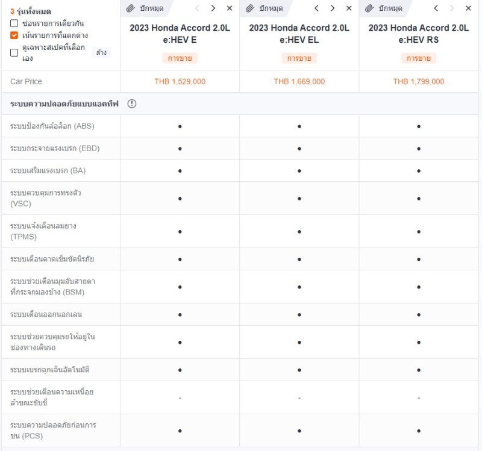
Task: Open the 2023 Honda Accord 2.0L e:HEV EL title
Action: pyautogui.click(x=299, y=34)
